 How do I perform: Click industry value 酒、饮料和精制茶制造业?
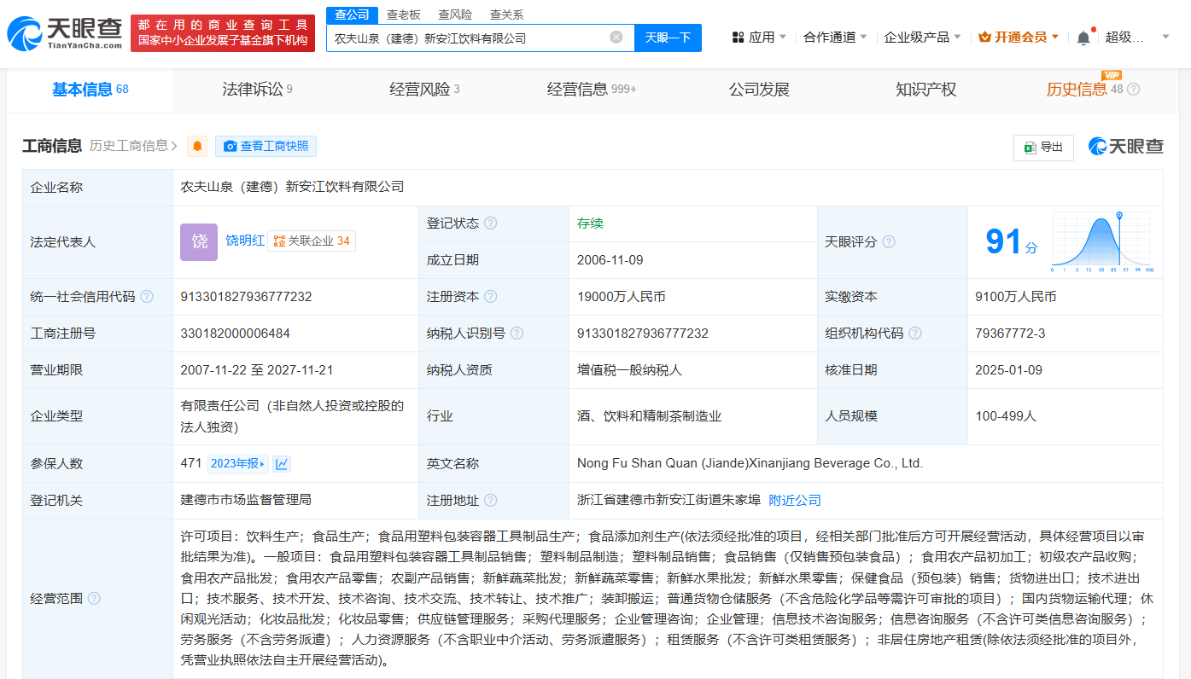point(650,416)
